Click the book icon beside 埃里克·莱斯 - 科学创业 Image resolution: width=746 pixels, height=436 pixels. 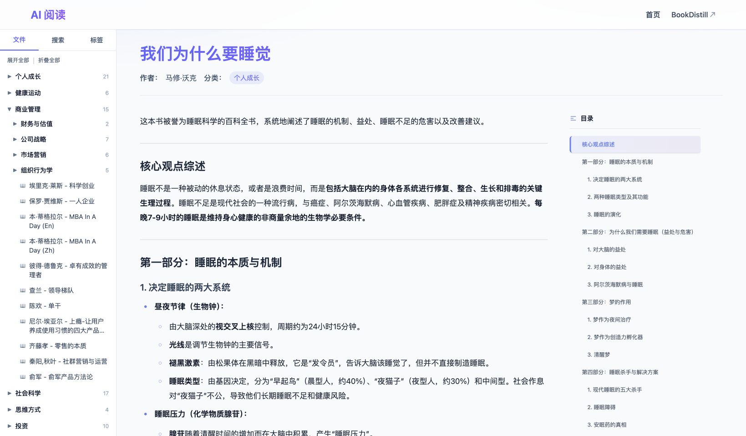pyautogui.click(x=23, y=186)
